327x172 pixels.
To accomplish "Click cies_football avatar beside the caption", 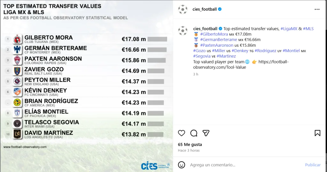I will tap(183, 30).
